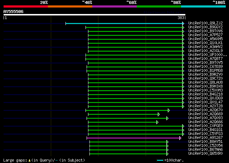229x163 pixels.
Task: Click the green alignment bar for A7Q093
Action: tap(127, 118)
